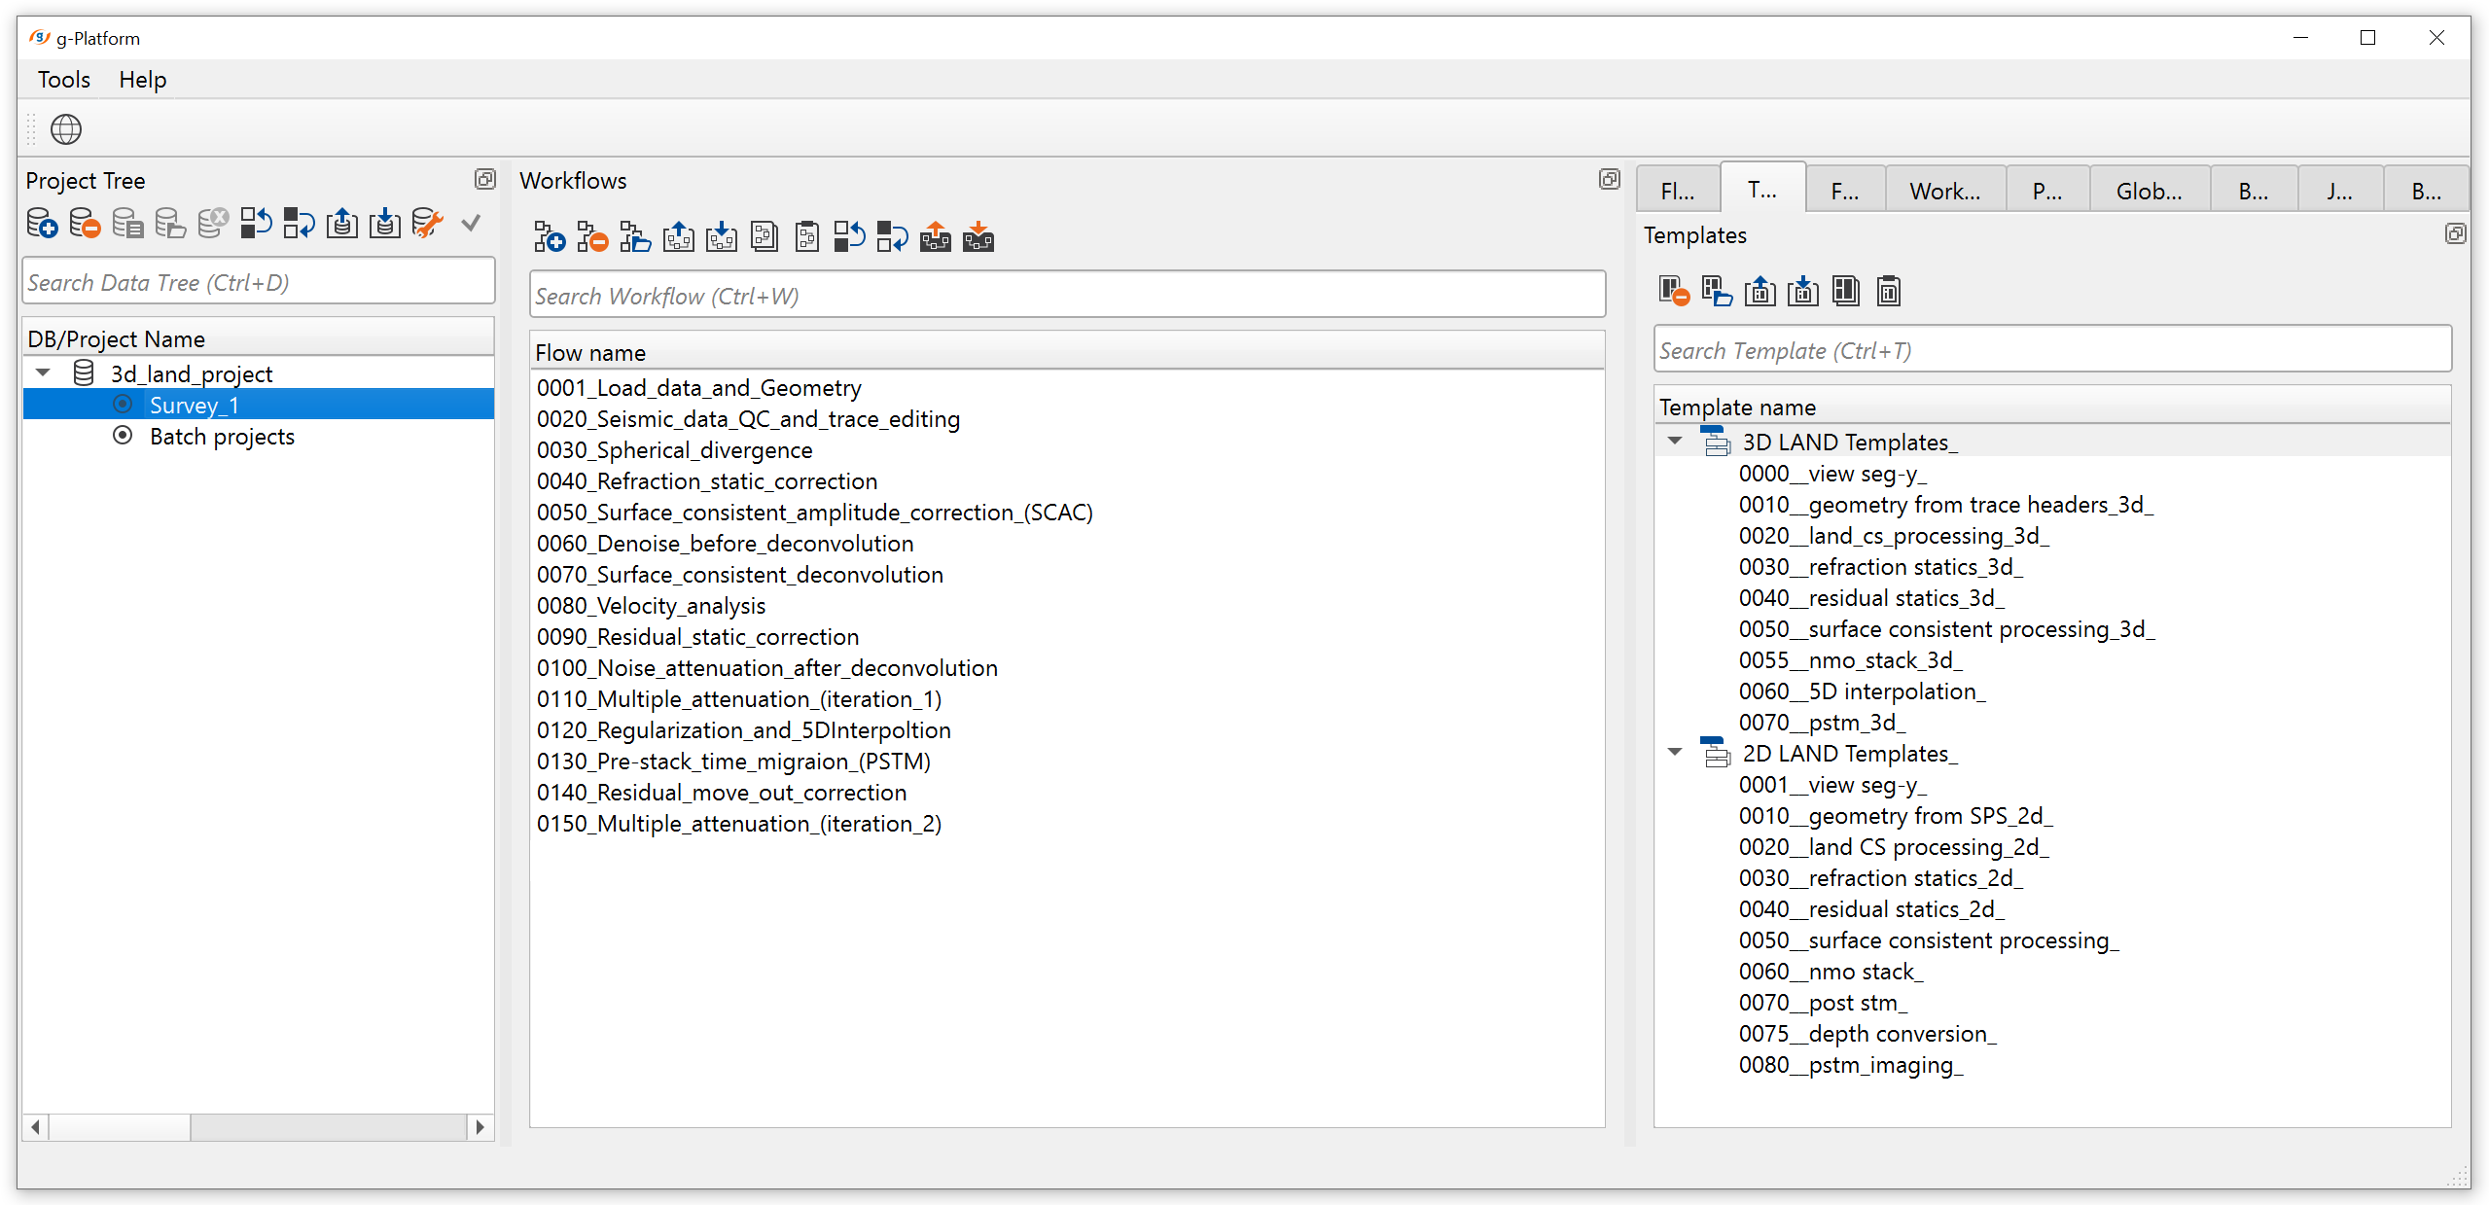This screenshot has height=1205, width=2489.
Task: Click the database repair wrench icon
Action: (x=427, y=224)
